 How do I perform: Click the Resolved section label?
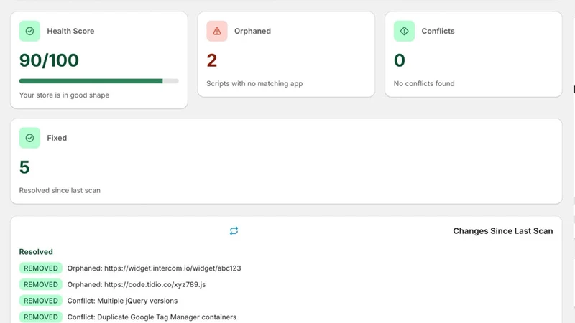click(x=36, y=252)
